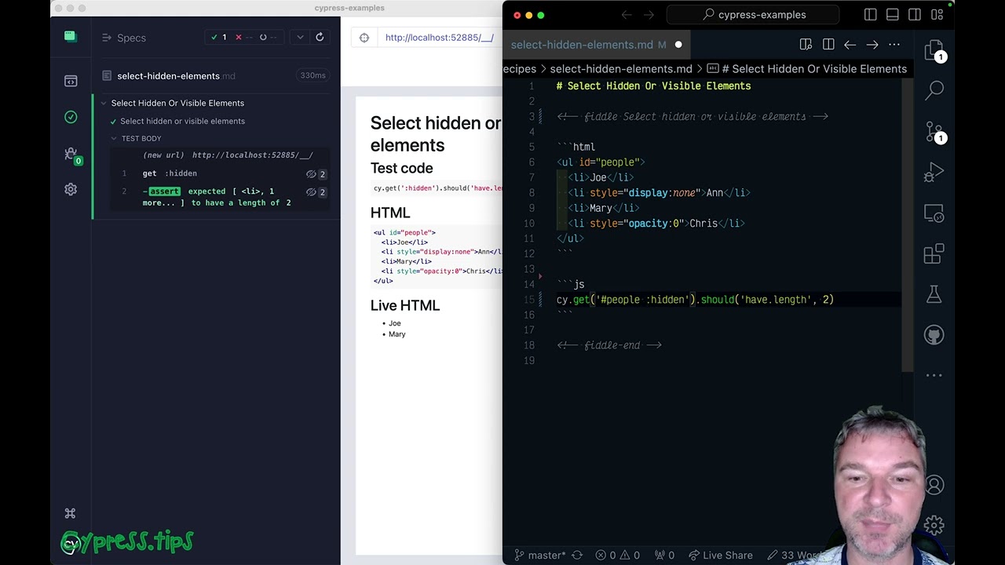Navigate to next change with editor arrow

(872, 45)
